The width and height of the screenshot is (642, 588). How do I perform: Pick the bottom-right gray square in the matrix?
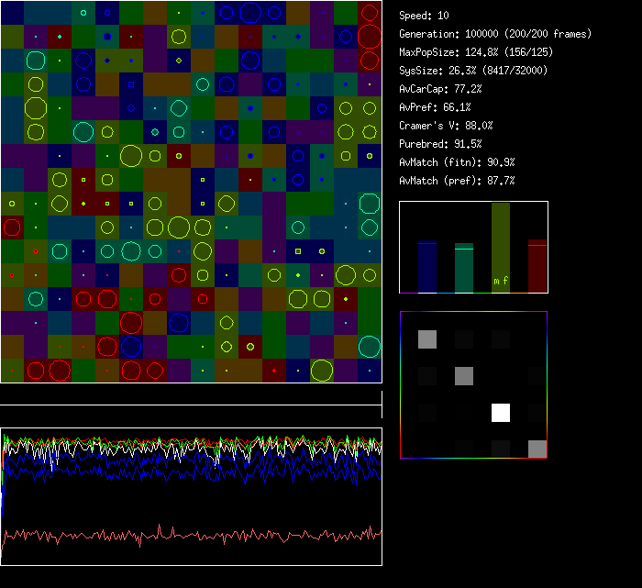coord(537,449)
